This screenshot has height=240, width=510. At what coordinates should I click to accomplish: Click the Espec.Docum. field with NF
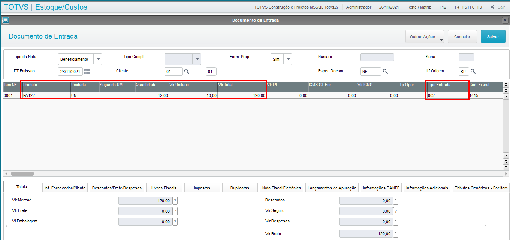click(x=371, y=72)
